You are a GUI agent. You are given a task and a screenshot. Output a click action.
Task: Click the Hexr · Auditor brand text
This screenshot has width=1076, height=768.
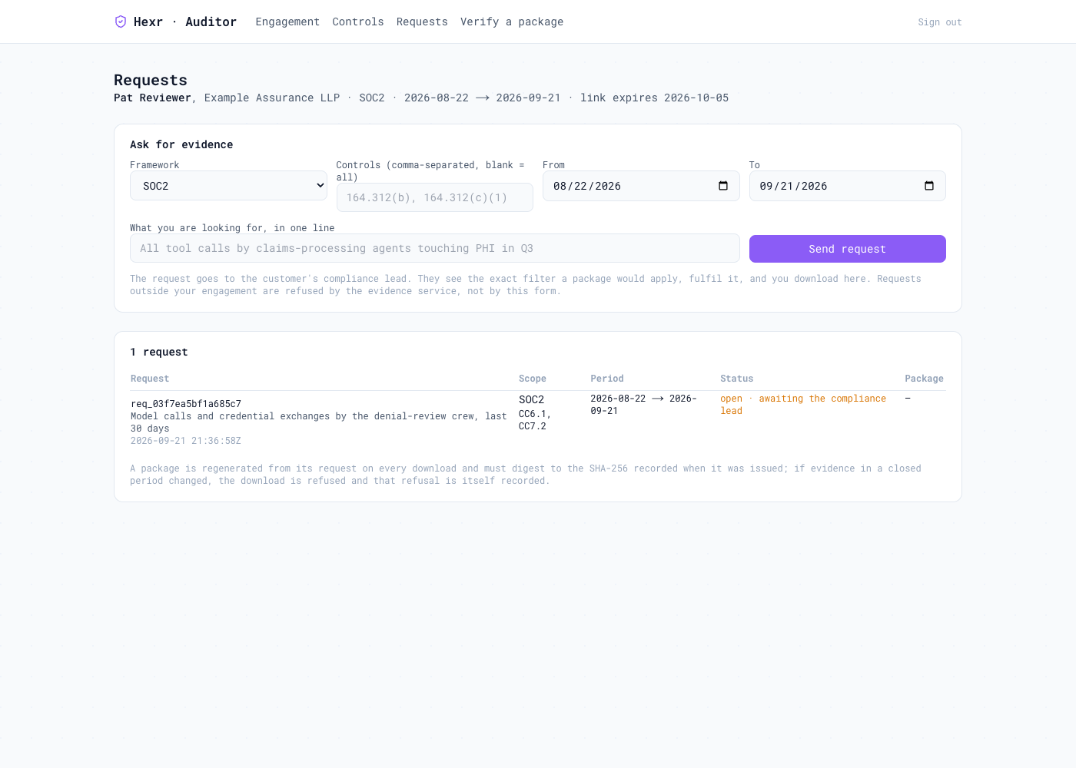(185, 22)
